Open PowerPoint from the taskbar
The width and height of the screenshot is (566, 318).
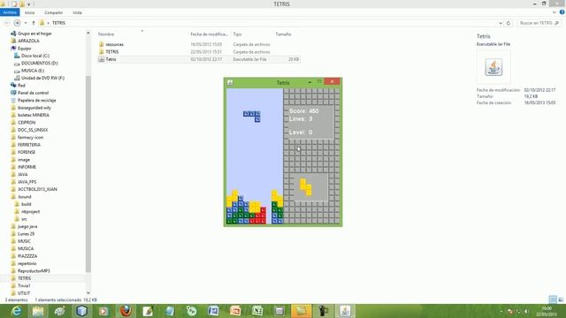[235, 311]
